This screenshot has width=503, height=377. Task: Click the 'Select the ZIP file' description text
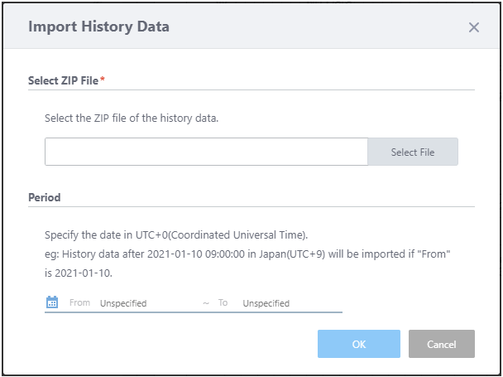(132, 118)
